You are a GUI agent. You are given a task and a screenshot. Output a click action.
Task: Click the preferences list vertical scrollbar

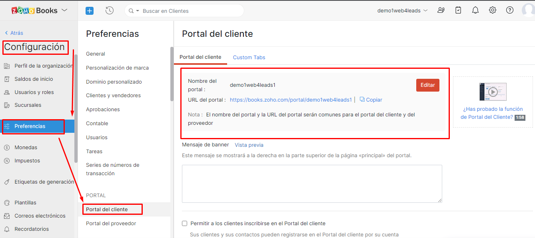[172, 74]
